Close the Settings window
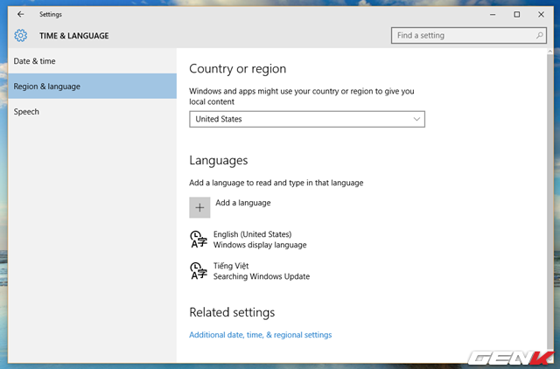 tap(541, 15)
